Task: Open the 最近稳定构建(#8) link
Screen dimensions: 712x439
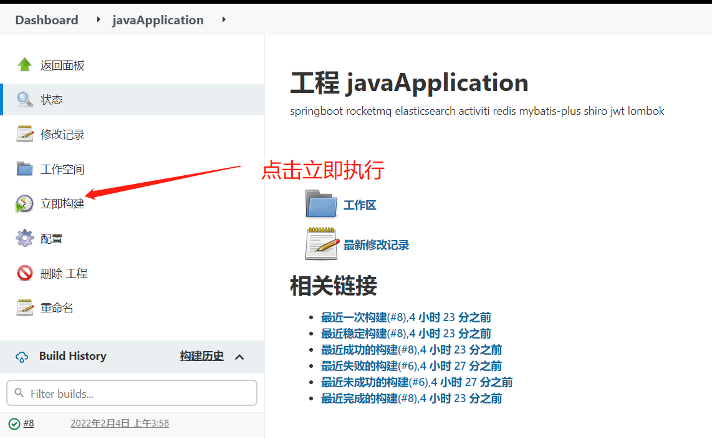Action: pyautogui.click(x=406, y=333)
